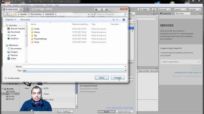Click the Build And Run button
The height and width of the screenshot is (114, 204).
(125, 112)
